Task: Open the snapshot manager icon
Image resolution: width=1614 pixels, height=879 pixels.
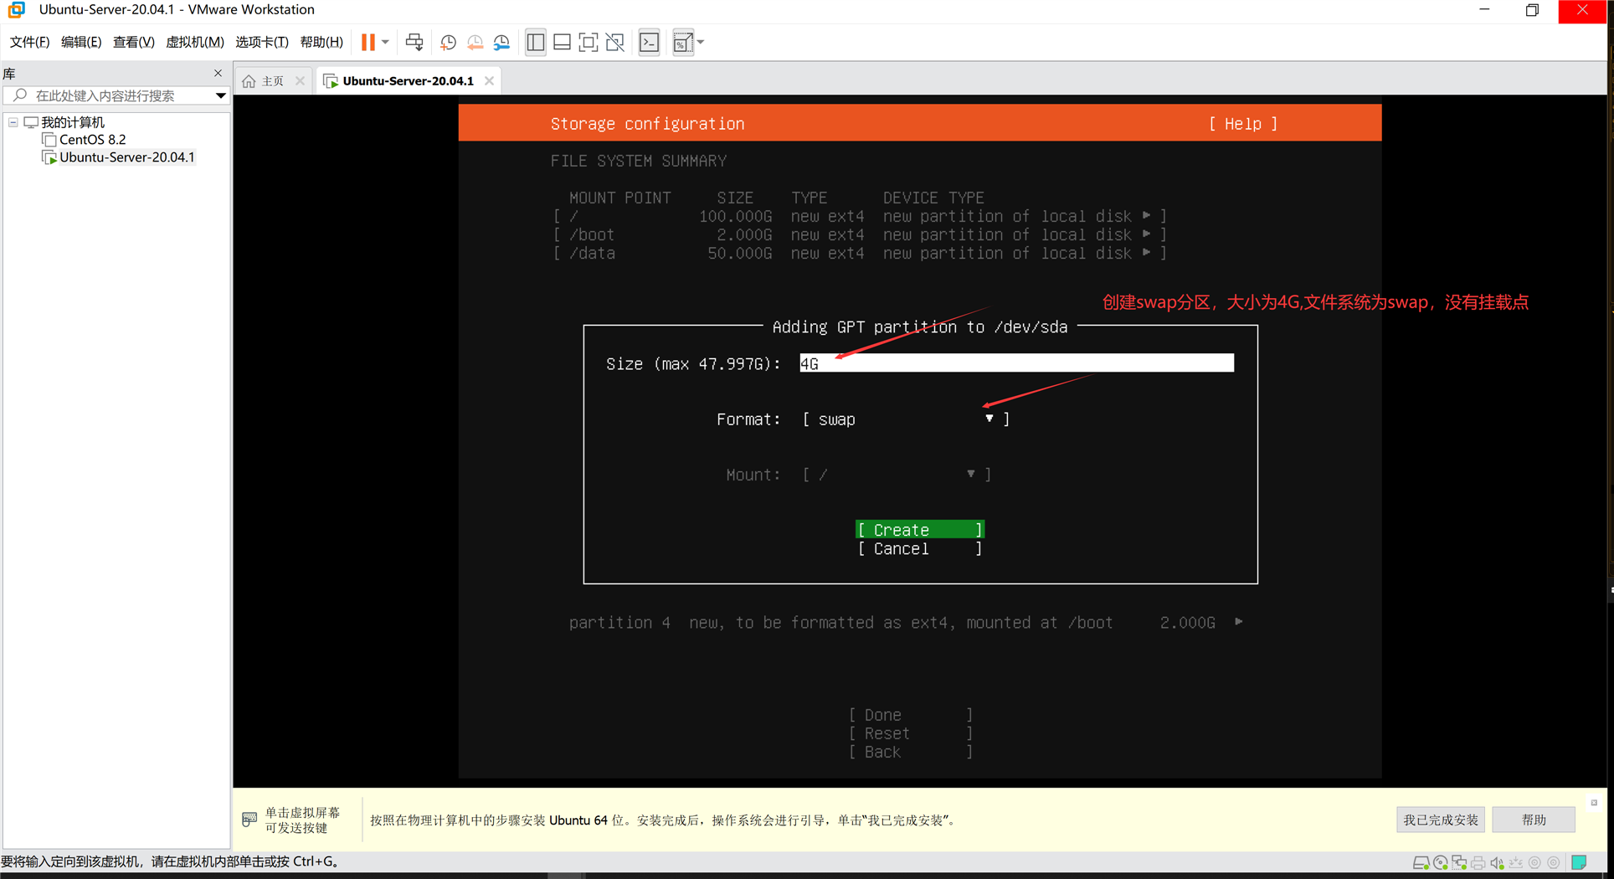Action: click(502, 42)
